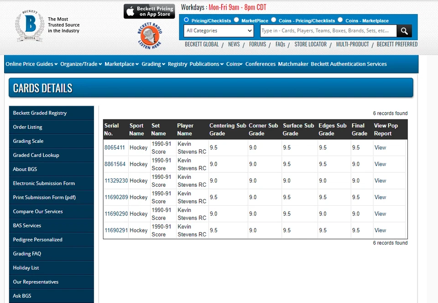Open Pedigree Personalized sidebar item
Image resolution: width=438 pixels, height=303 pixels.
click(52, 240)
